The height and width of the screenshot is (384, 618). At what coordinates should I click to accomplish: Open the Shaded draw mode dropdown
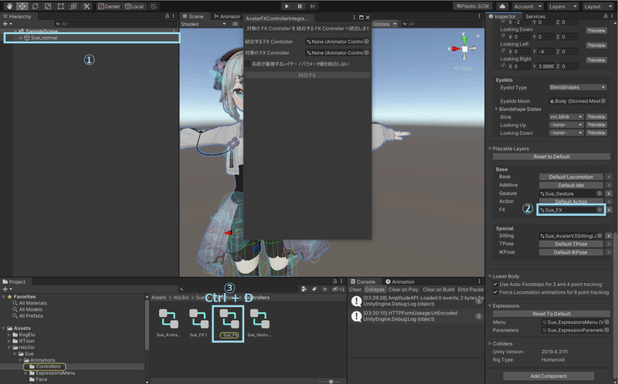(203, 24)
